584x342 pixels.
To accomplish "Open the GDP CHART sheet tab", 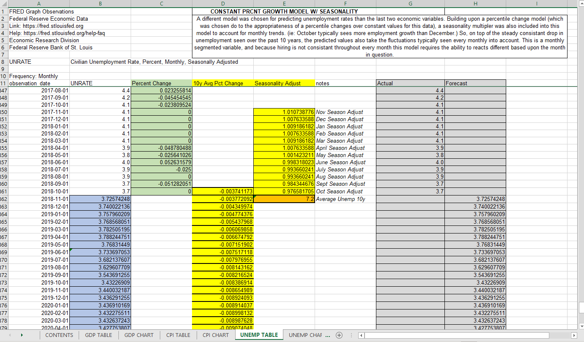I will [x=139, y=335].
